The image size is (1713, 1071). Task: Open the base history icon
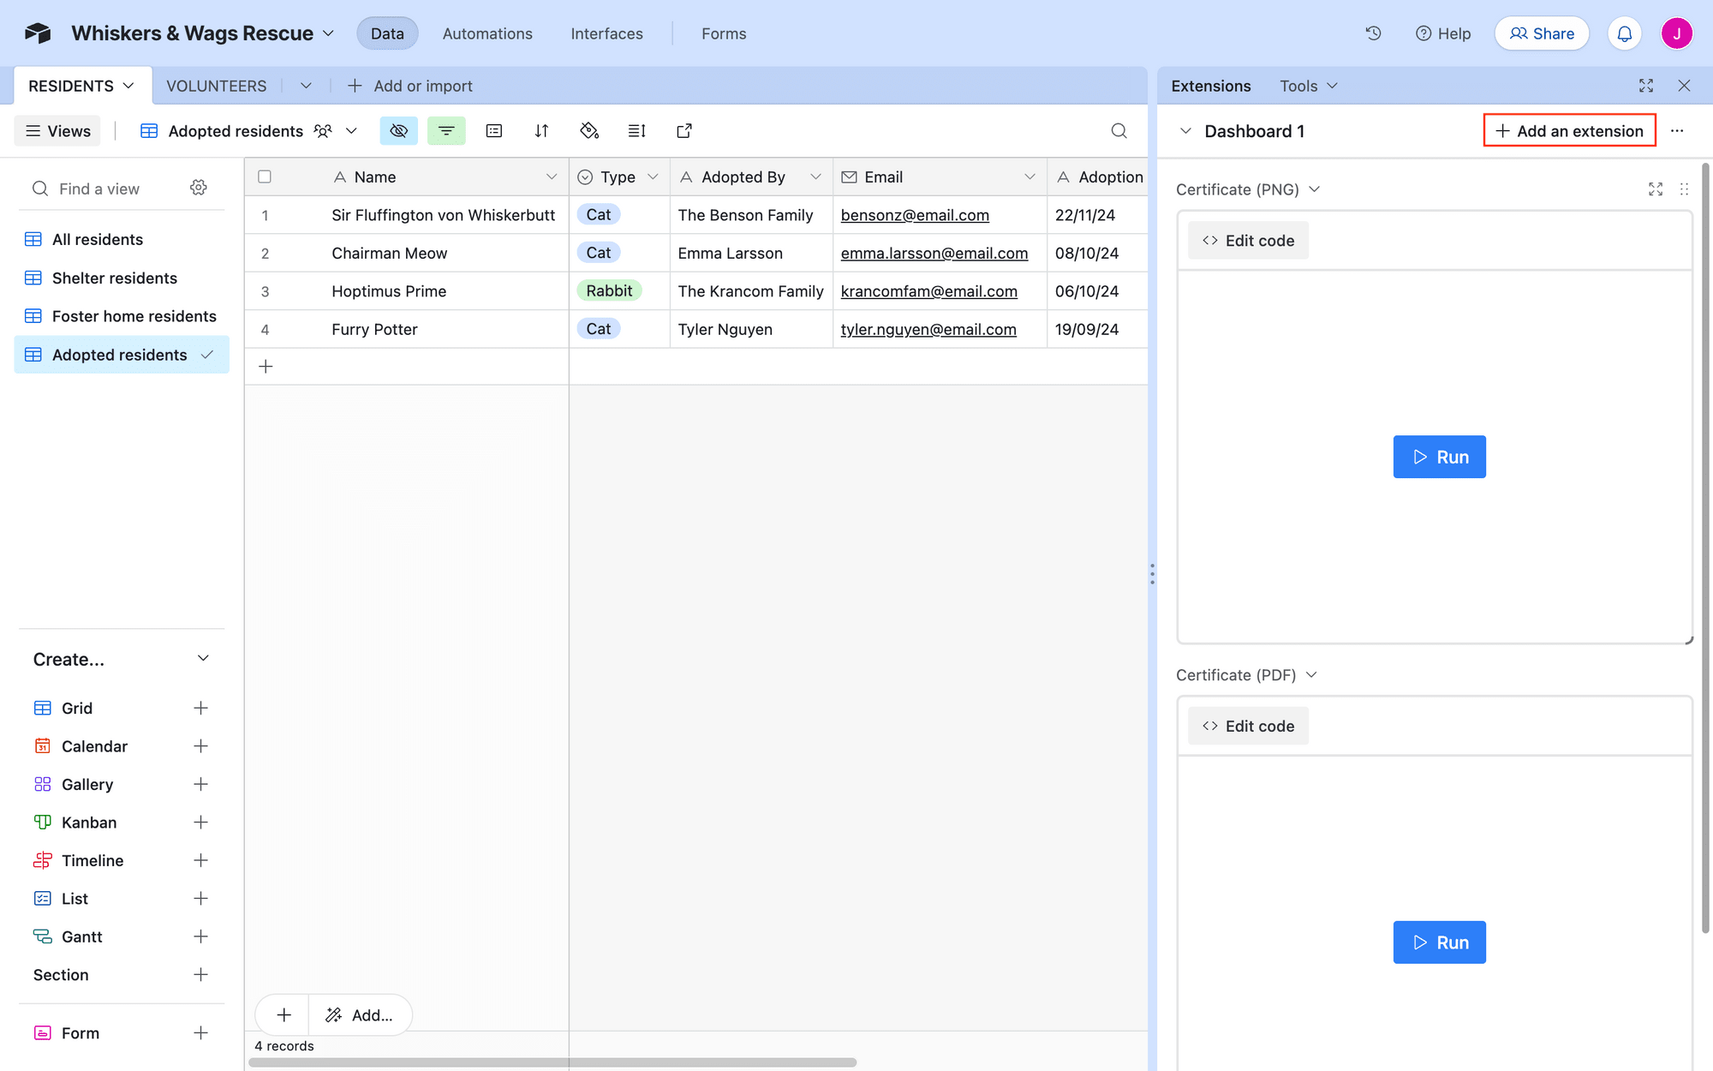click(x=1373, y=33)
